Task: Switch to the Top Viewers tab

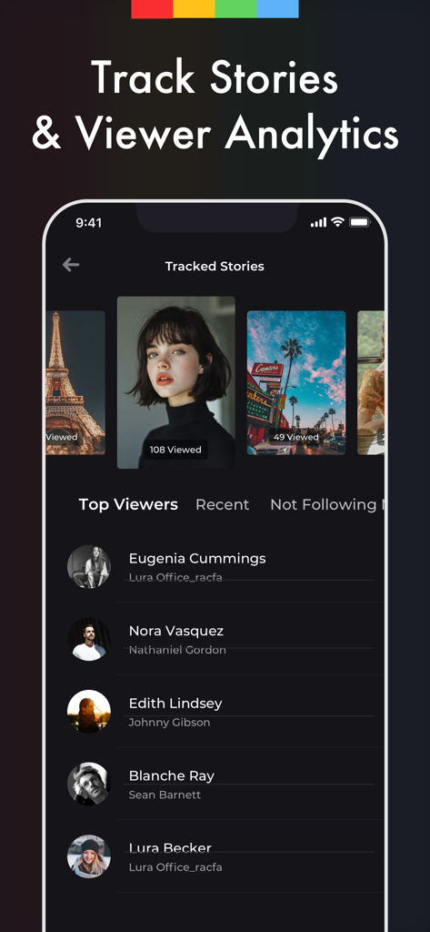Action: point(128,504)
